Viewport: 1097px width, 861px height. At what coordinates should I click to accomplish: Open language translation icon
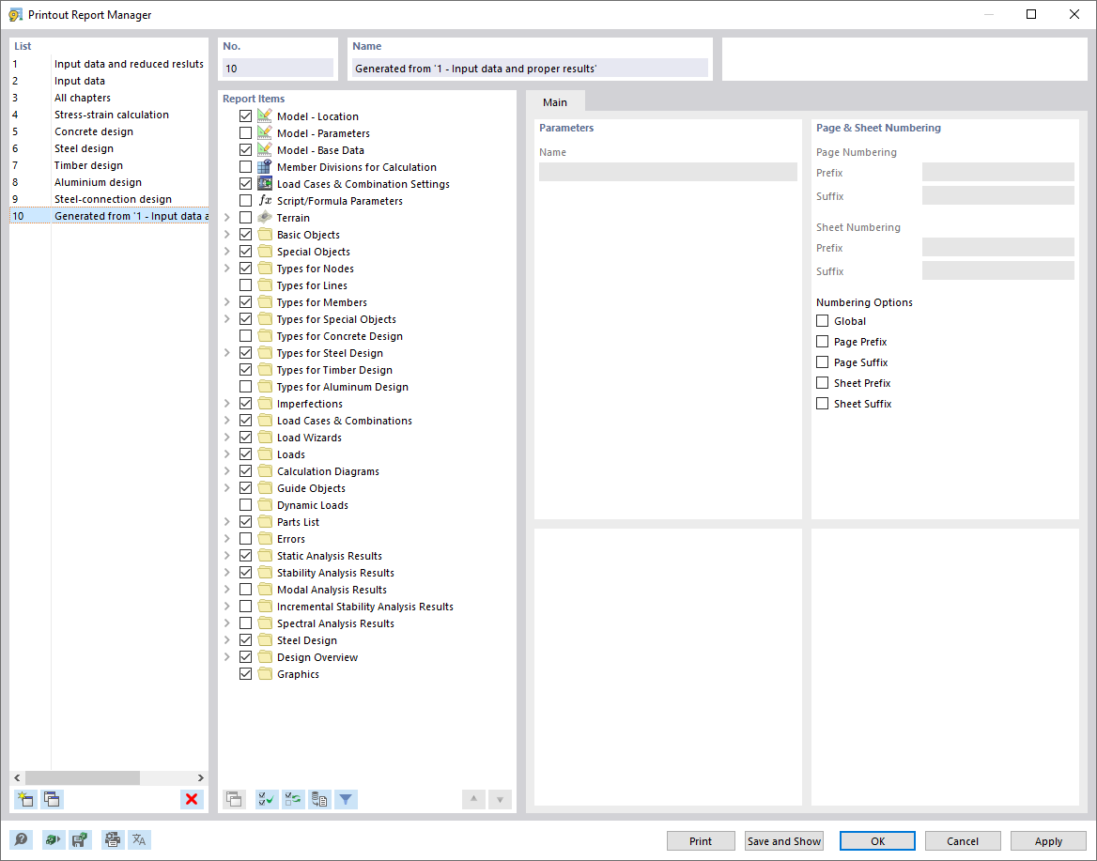139,839
